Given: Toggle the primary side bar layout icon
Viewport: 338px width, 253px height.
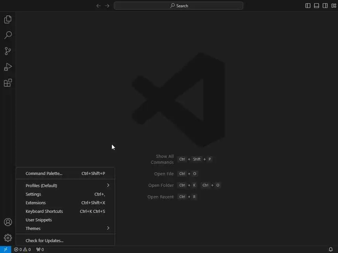Looking at the screenshot, I should [308, 6].
